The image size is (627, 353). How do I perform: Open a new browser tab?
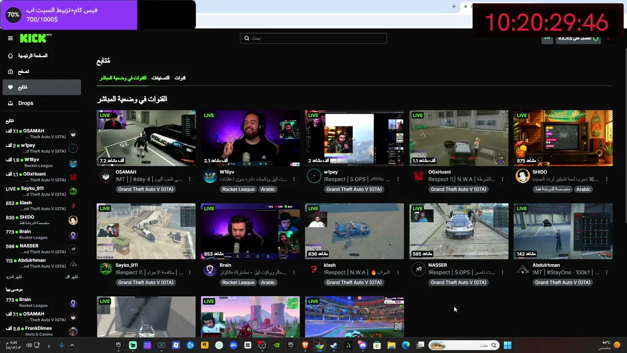pos(454,6)
